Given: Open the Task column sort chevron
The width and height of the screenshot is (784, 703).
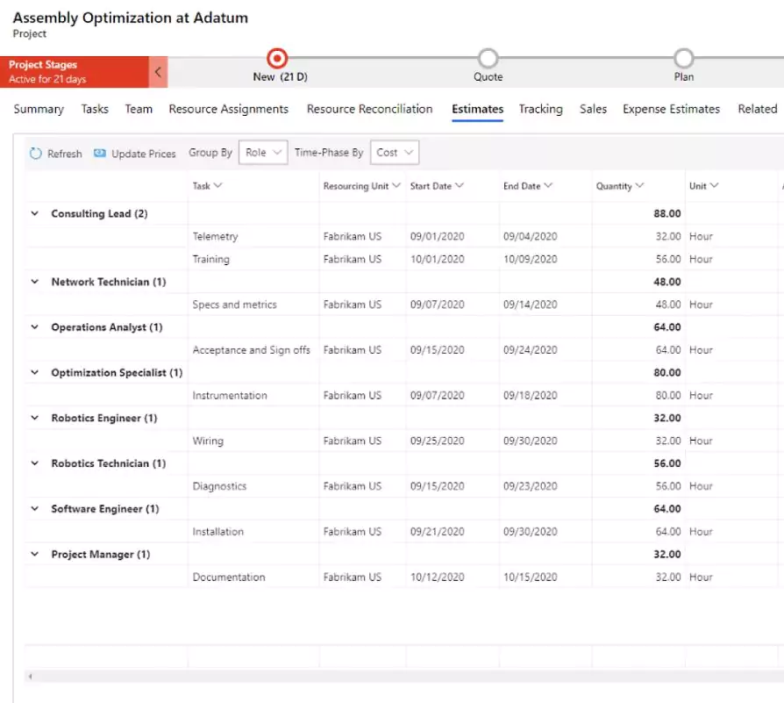Looking at the screenshot, I should (218, 186).
